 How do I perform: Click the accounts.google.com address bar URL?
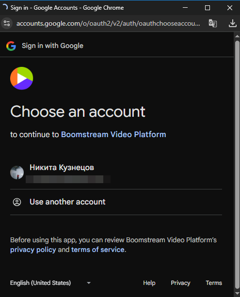pos(108,23)
